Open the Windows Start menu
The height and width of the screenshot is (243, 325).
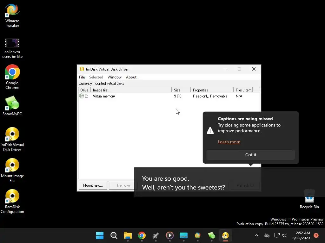click(100, 235)
